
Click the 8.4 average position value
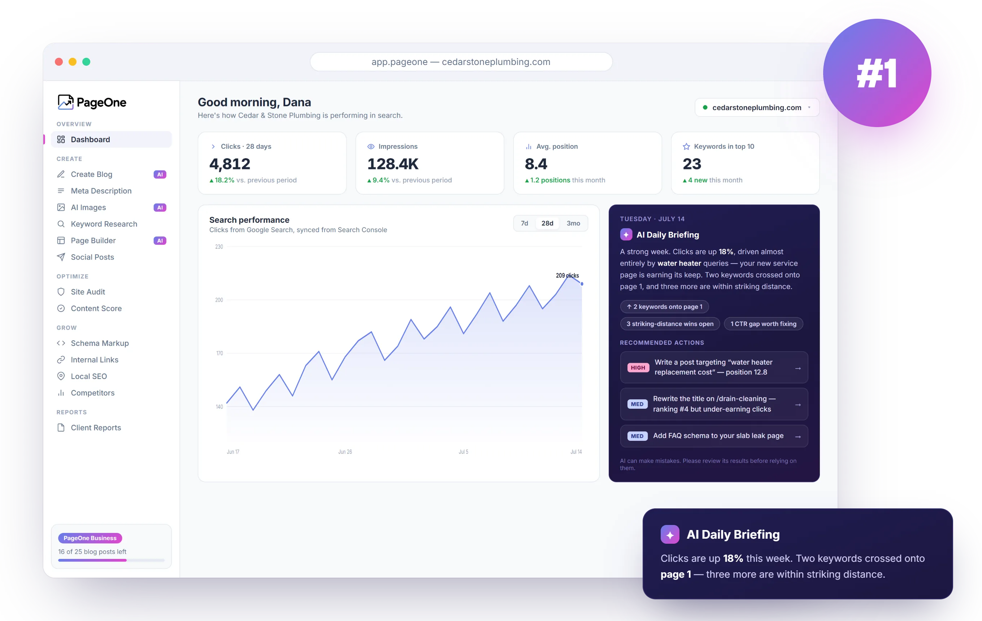pyautogui.click(x=536, y=164)
